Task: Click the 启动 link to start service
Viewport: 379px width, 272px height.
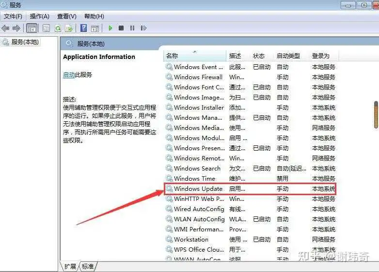Action: click(x=69, y=75)
